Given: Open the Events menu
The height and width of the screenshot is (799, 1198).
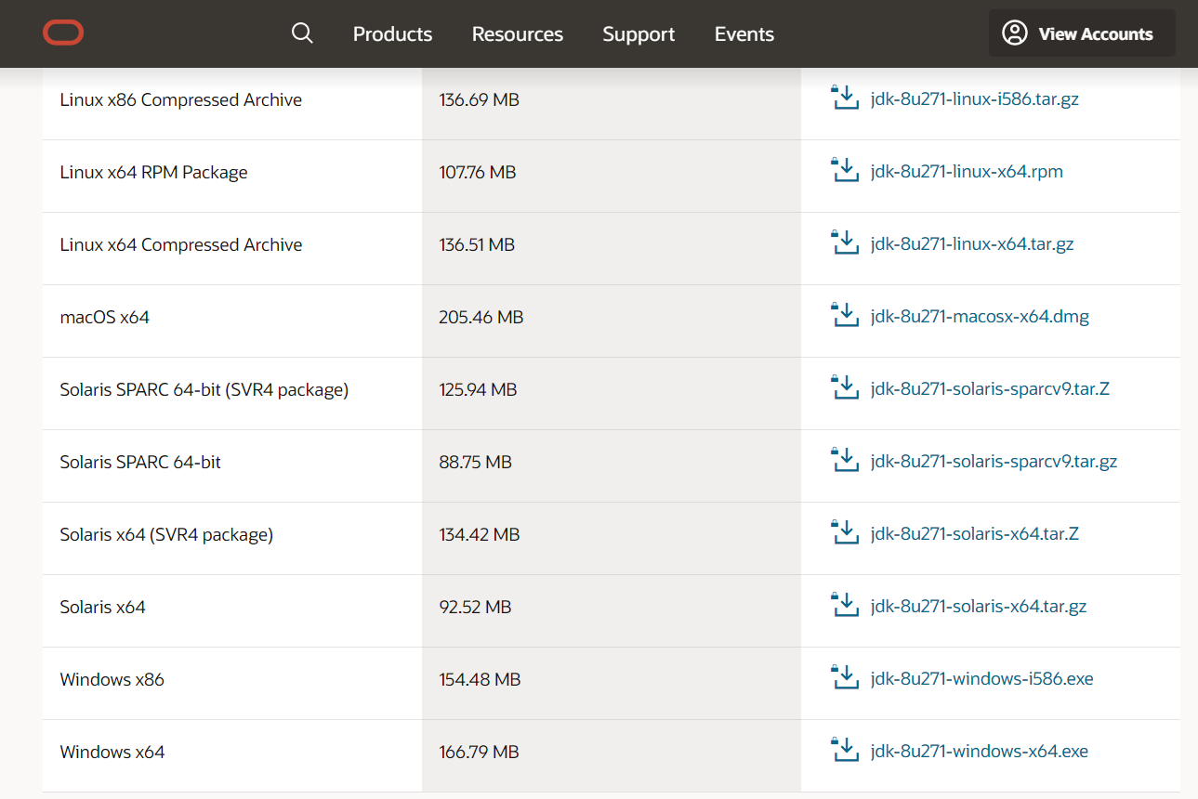Looking at the screenshot, I should point(744,34).
